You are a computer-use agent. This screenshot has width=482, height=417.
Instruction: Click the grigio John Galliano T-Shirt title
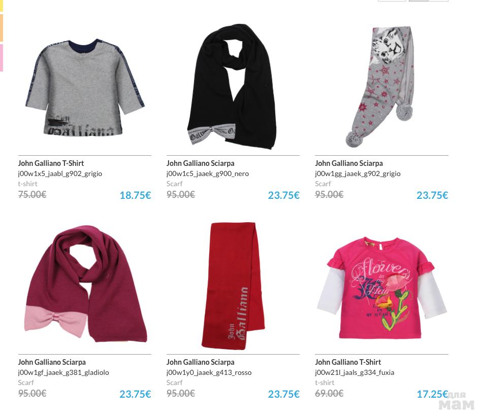51,163
